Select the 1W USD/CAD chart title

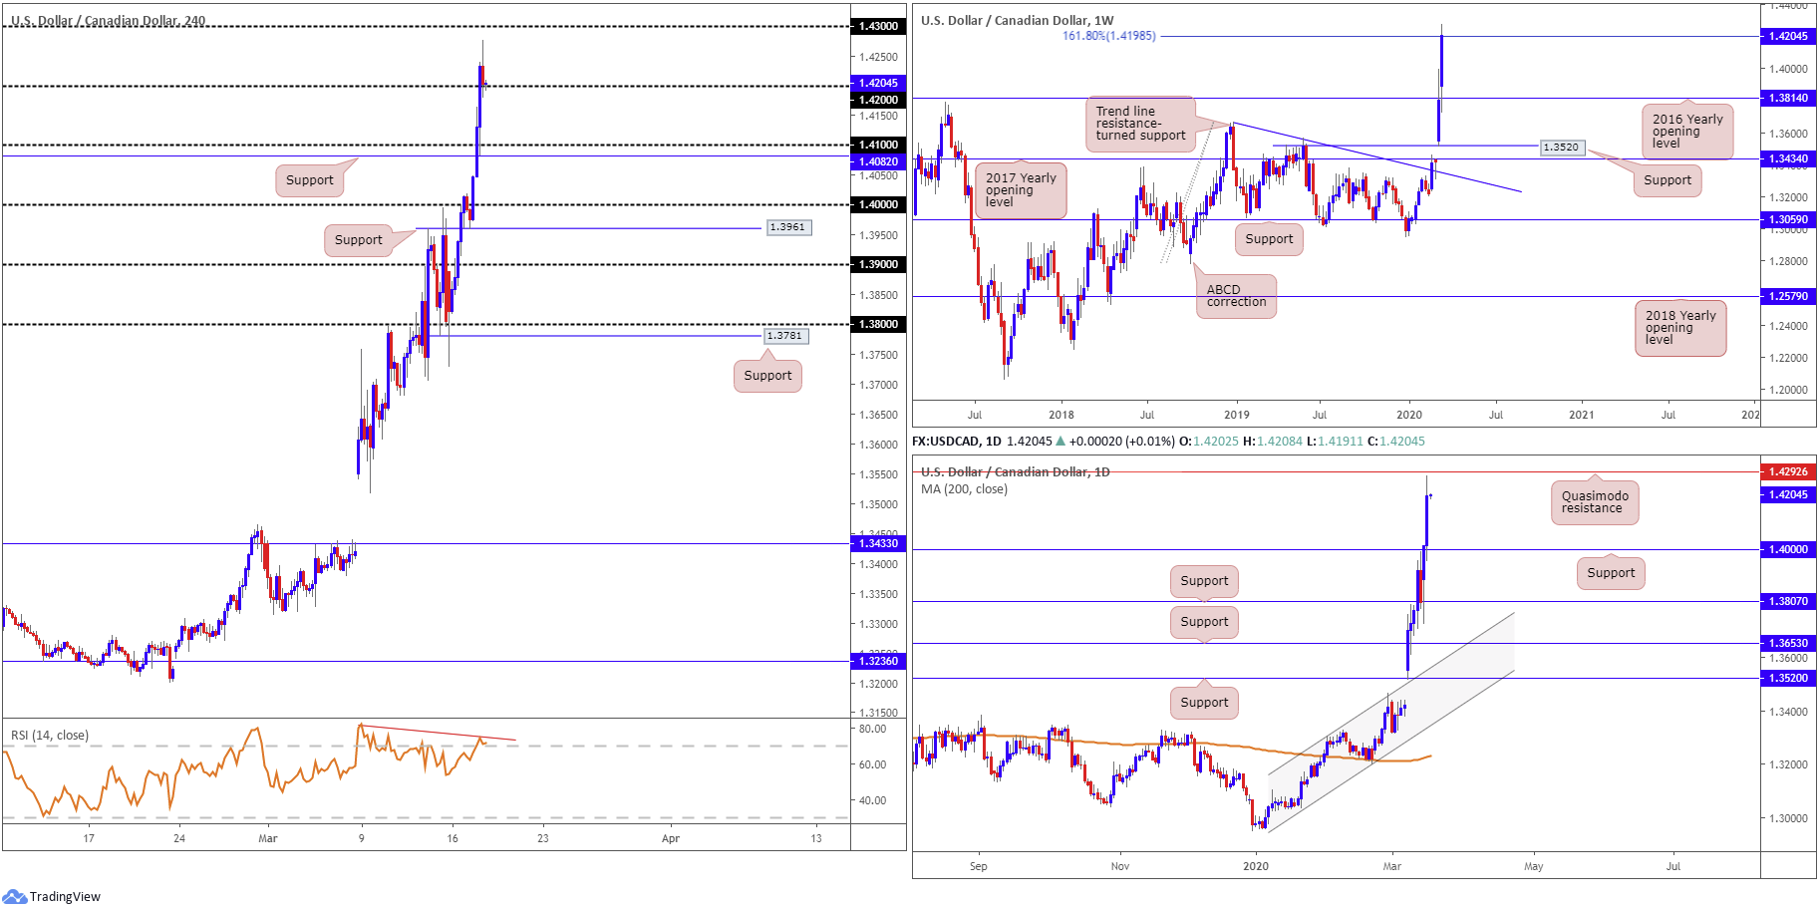point(1018,20)
